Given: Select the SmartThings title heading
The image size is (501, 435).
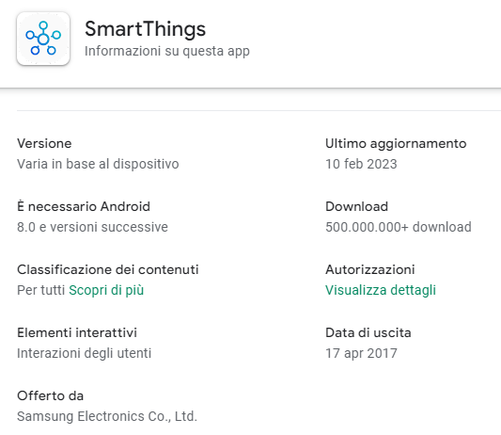Looking at the screenshot, I should point(145,29).
